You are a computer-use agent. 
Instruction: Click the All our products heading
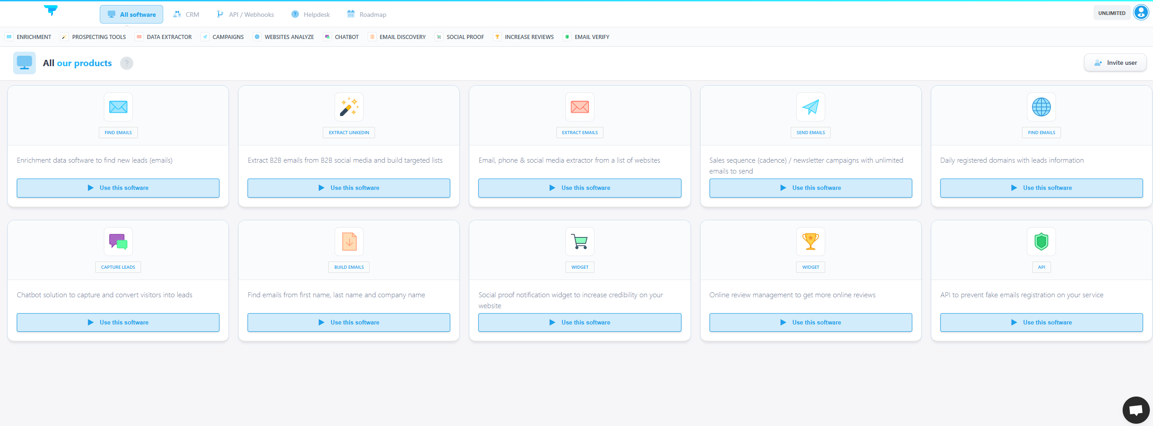78,63
